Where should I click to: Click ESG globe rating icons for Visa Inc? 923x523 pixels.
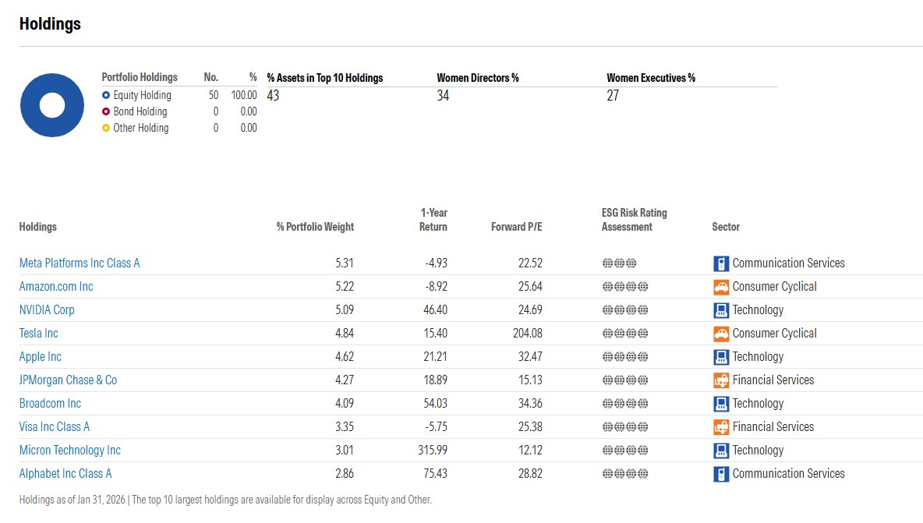625,427
